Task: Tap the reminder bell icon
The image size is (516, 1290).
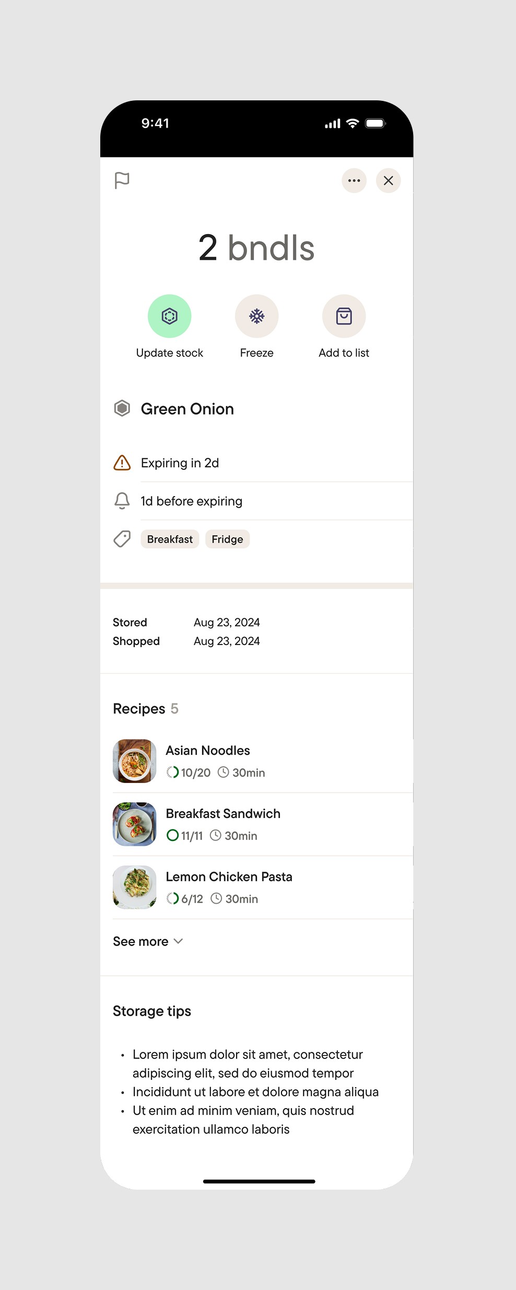Action: click(x=122, y=501)
